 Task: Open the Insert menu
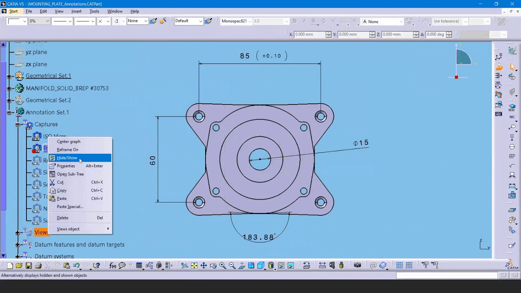coord(76,11)
